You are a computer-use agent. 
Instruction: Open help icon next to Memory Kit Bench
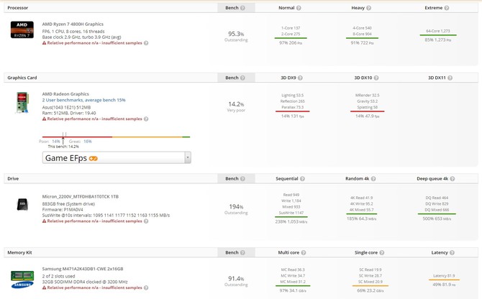[x=243, y=253]
